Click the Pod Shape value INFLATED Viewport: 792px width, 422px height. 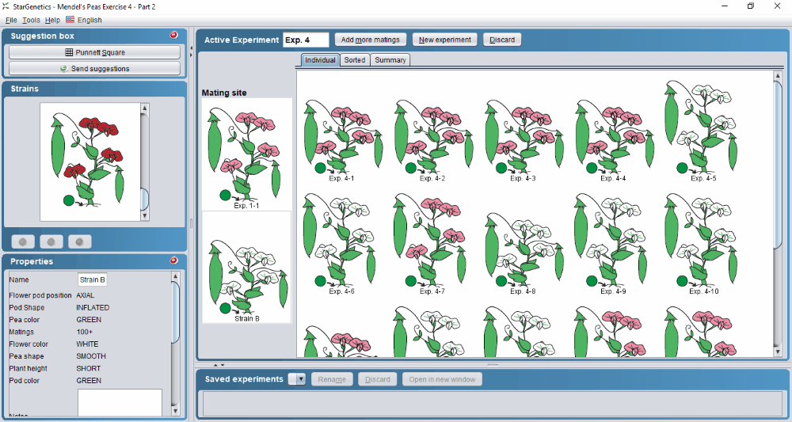click(93, 308)
